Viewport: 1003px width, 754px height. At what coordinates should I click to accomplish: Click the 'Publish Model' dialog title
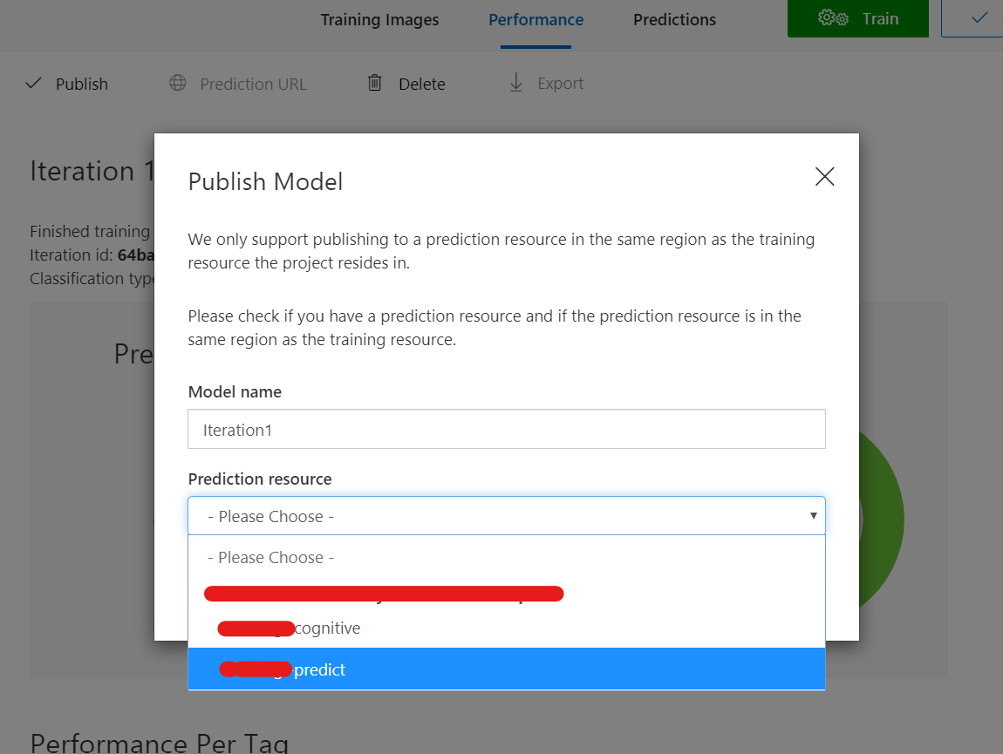point(265,181)
